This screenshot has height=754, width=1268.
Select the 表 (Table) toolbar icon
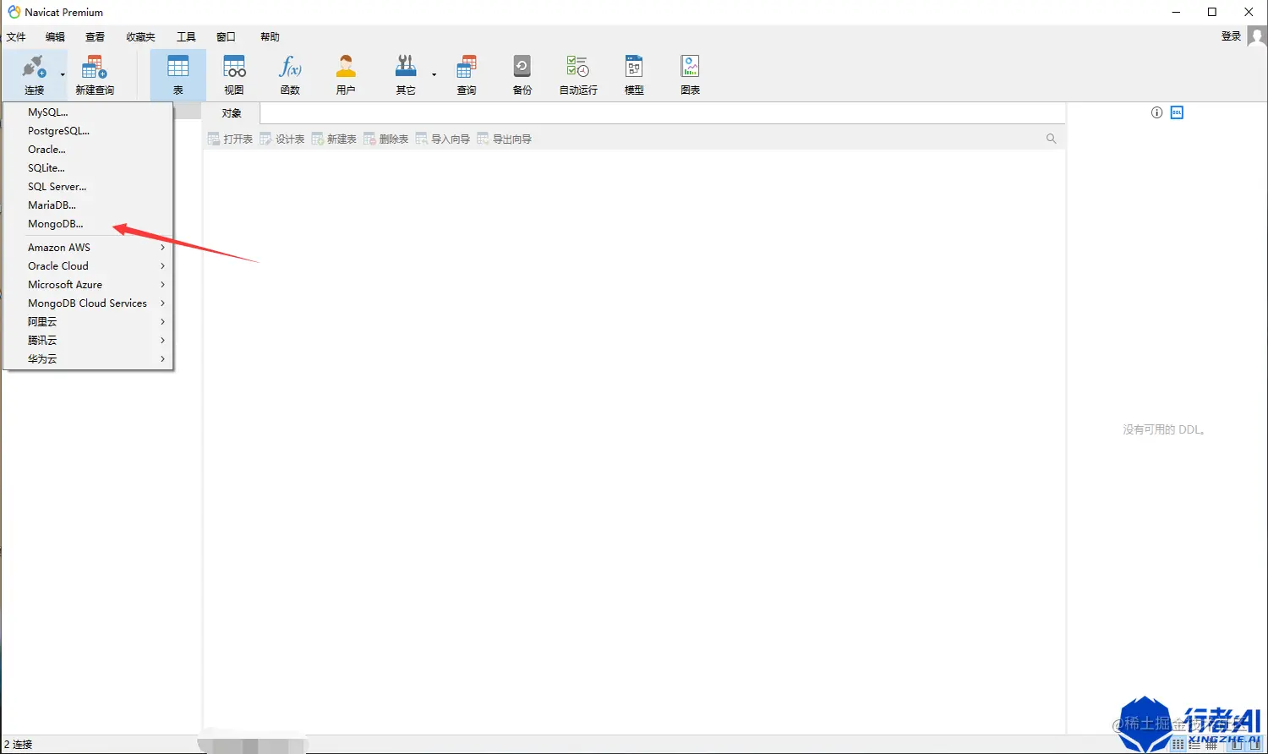coord(178,67)
